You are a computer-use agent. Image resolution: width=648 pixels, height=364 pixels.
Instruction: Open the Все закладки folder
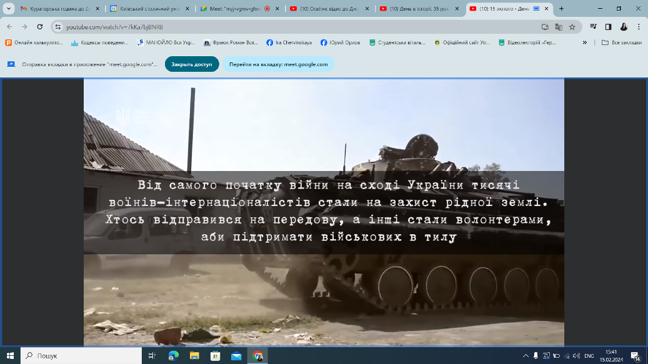coord(621,42)
